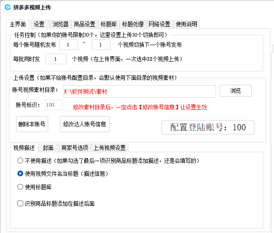274x233 pixels.
Task: Click the 账号标识 field showing 100
Action: click(x=54, y=105)
